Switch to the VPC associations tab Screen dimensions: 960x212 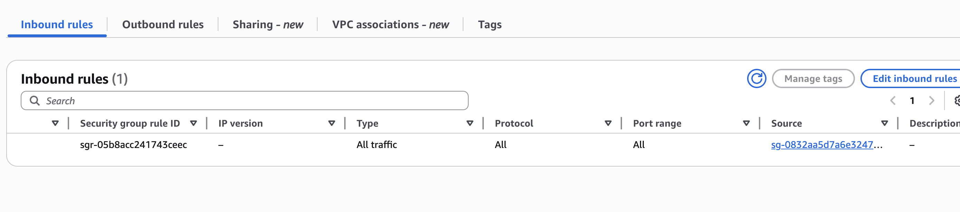[390, 24]
